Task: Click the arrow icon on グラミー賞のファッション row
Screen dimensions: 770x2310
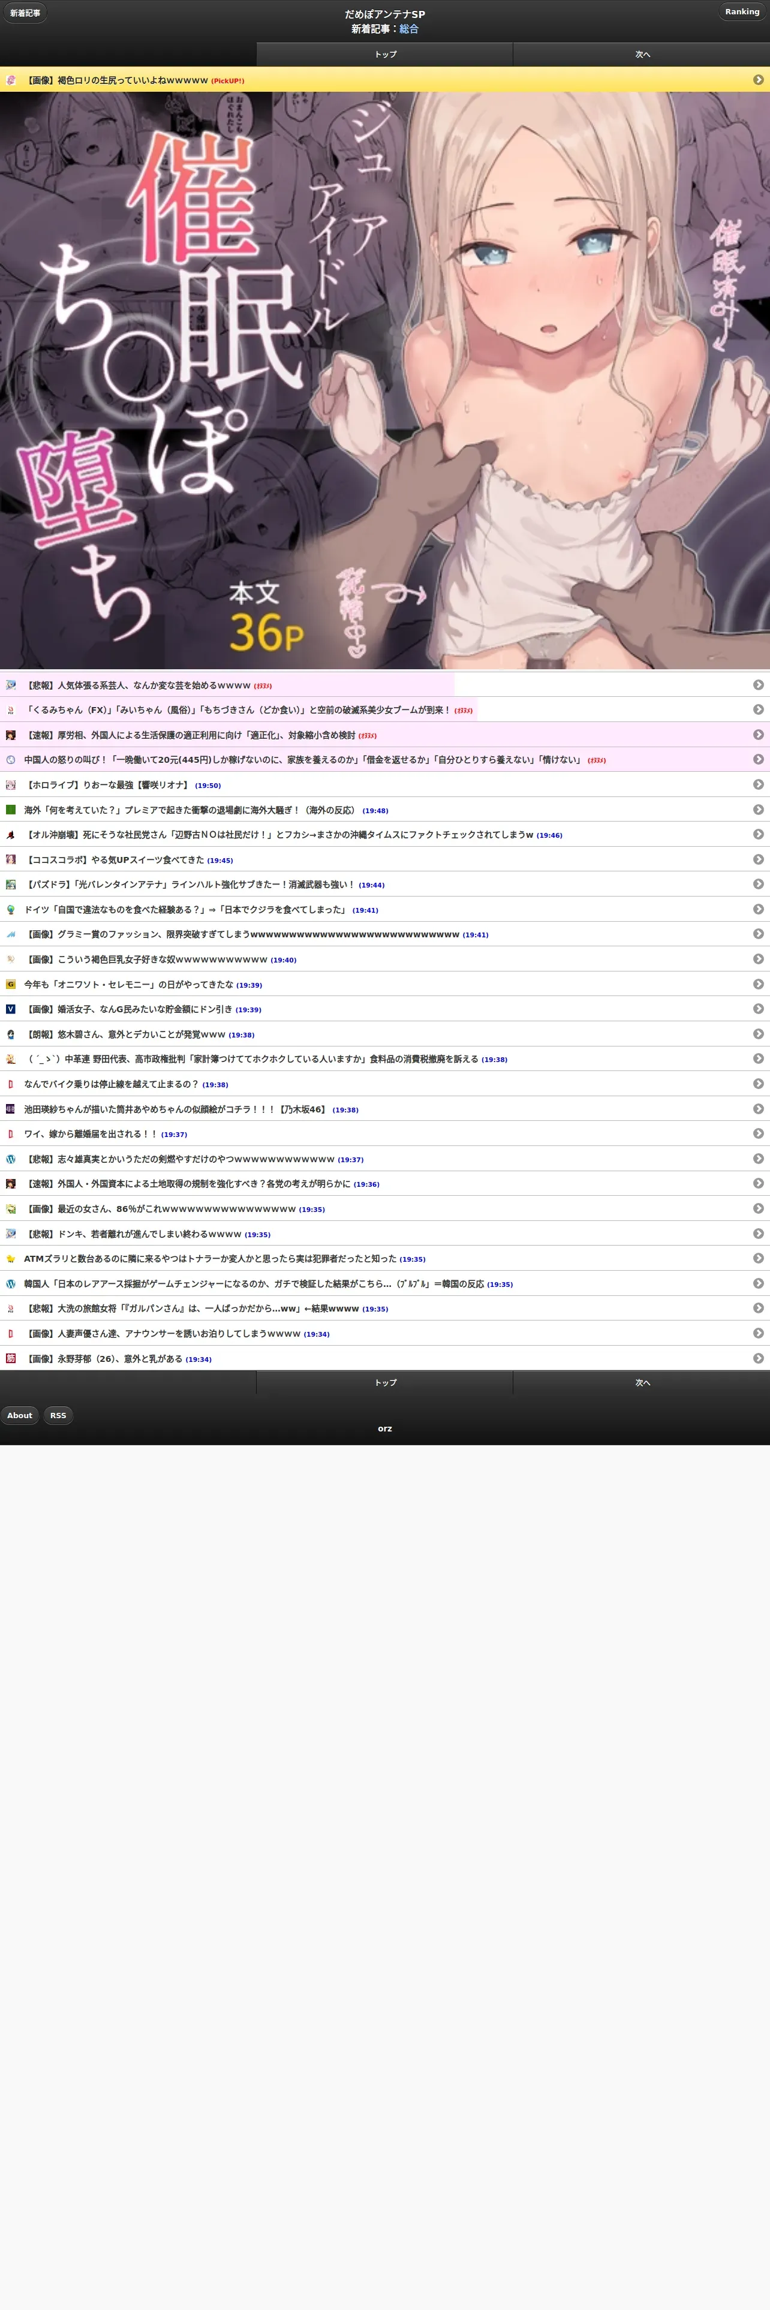Action: point(759,934)
